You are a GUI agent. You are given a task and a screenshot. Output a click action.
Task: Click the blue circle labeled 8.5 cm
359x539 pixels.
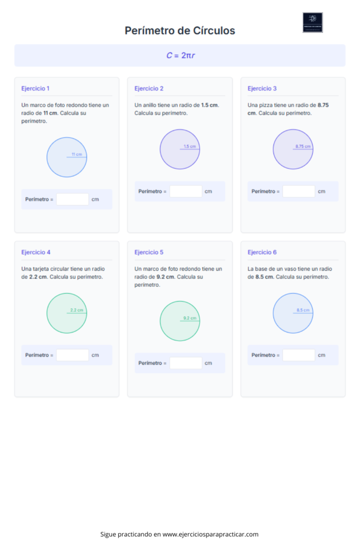tap(293, 313)
